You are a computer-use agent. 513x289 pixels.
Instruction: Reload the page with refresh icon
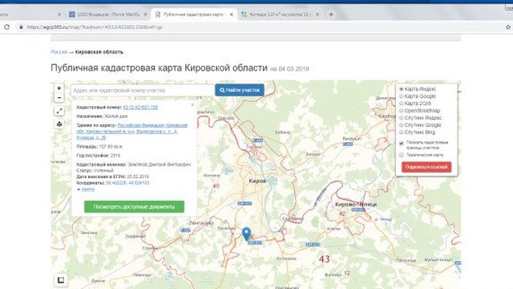pos(6,27)
